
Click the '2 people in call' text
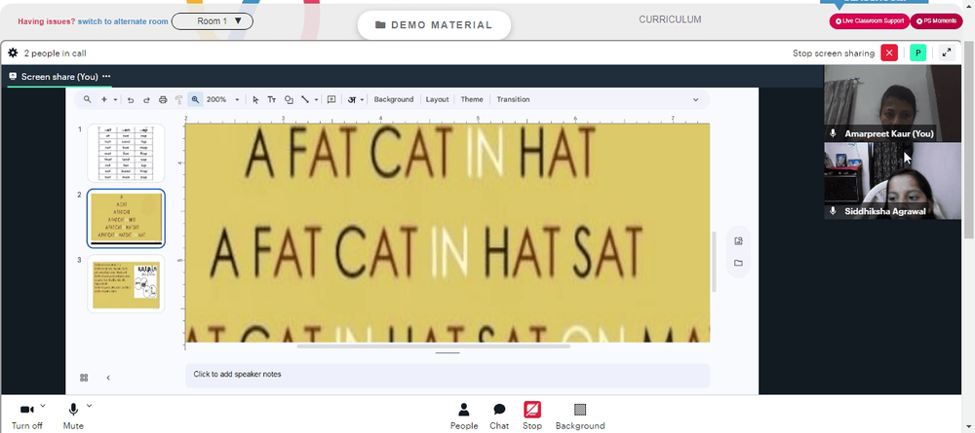point(55,54)
